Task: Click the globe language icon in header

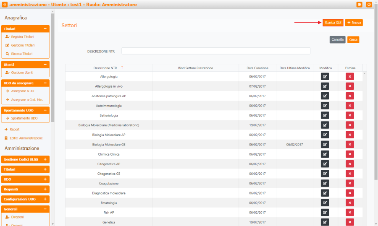Action: click(x=359, y=5)
